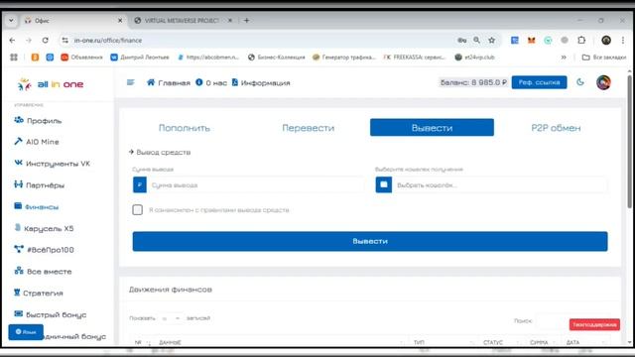Click the site information icon in address bar

(x=64, y=40)
